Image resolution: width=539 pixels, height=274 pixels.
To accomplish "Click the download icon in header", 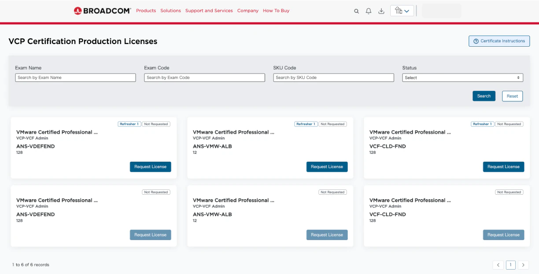I will point(381,11).
